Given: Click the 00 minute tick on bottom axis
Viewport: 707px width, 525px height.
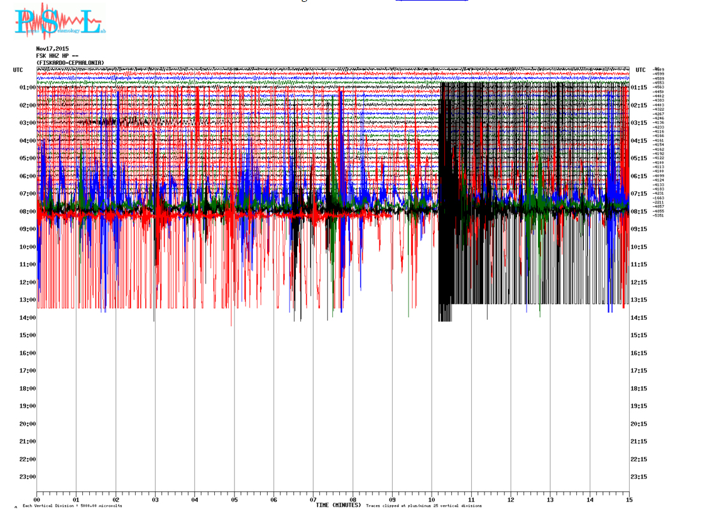Looking at the screenshot, I should coord(37,501).
